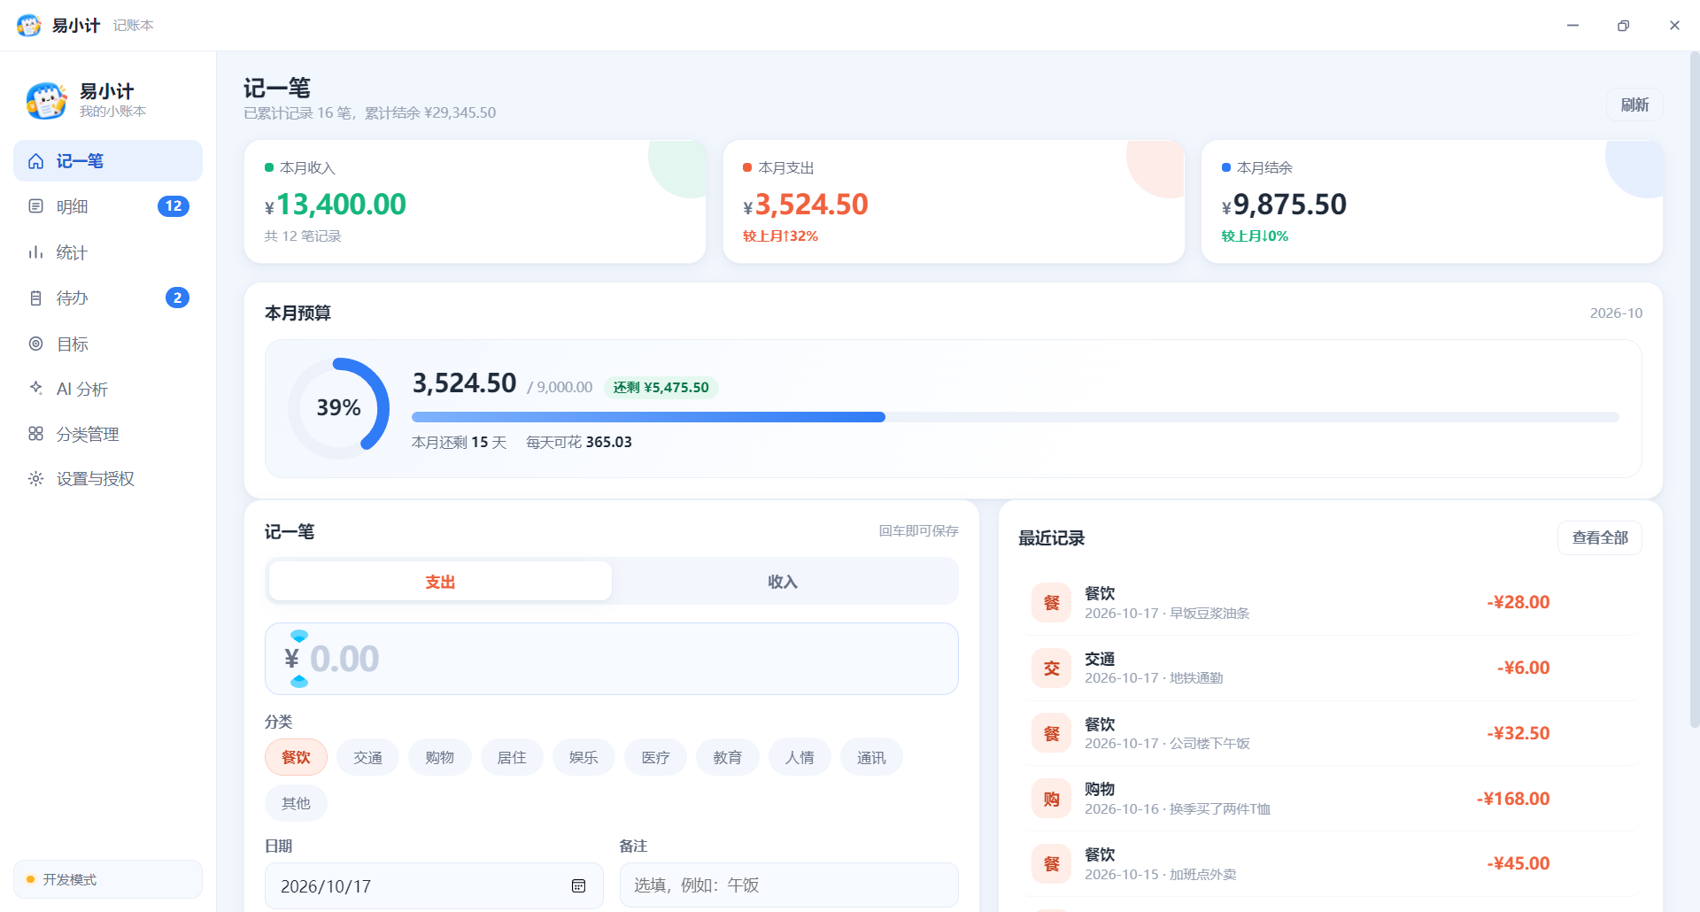Click the 记一笔 home icon
Screen dimensions: 1700x912
(35, 161)
